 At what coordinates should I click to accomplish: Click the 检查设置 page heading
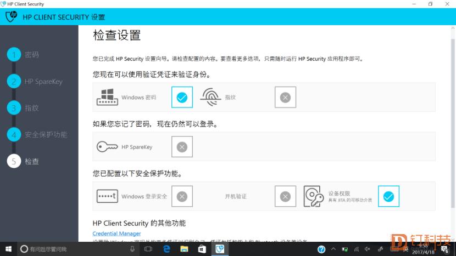coord(117,36)
